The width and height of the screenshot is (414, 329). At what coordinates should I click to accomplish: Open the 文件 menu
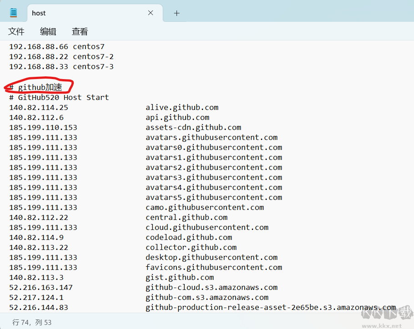tap(16, 31)
